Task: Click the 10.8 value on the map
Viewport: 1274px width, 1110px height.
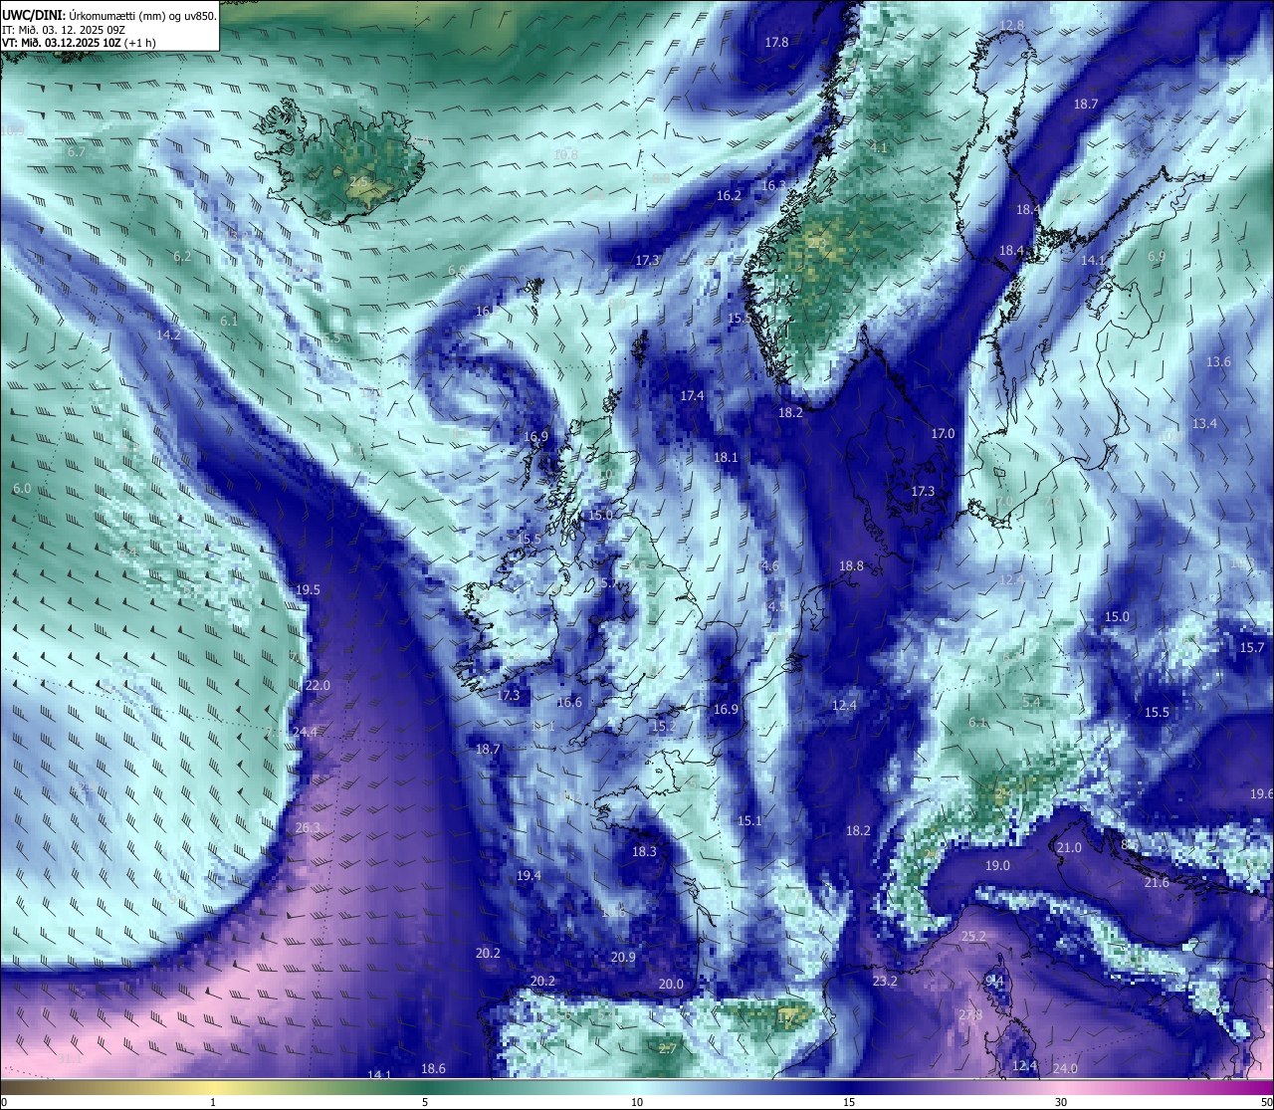Action: pos(565,155)
